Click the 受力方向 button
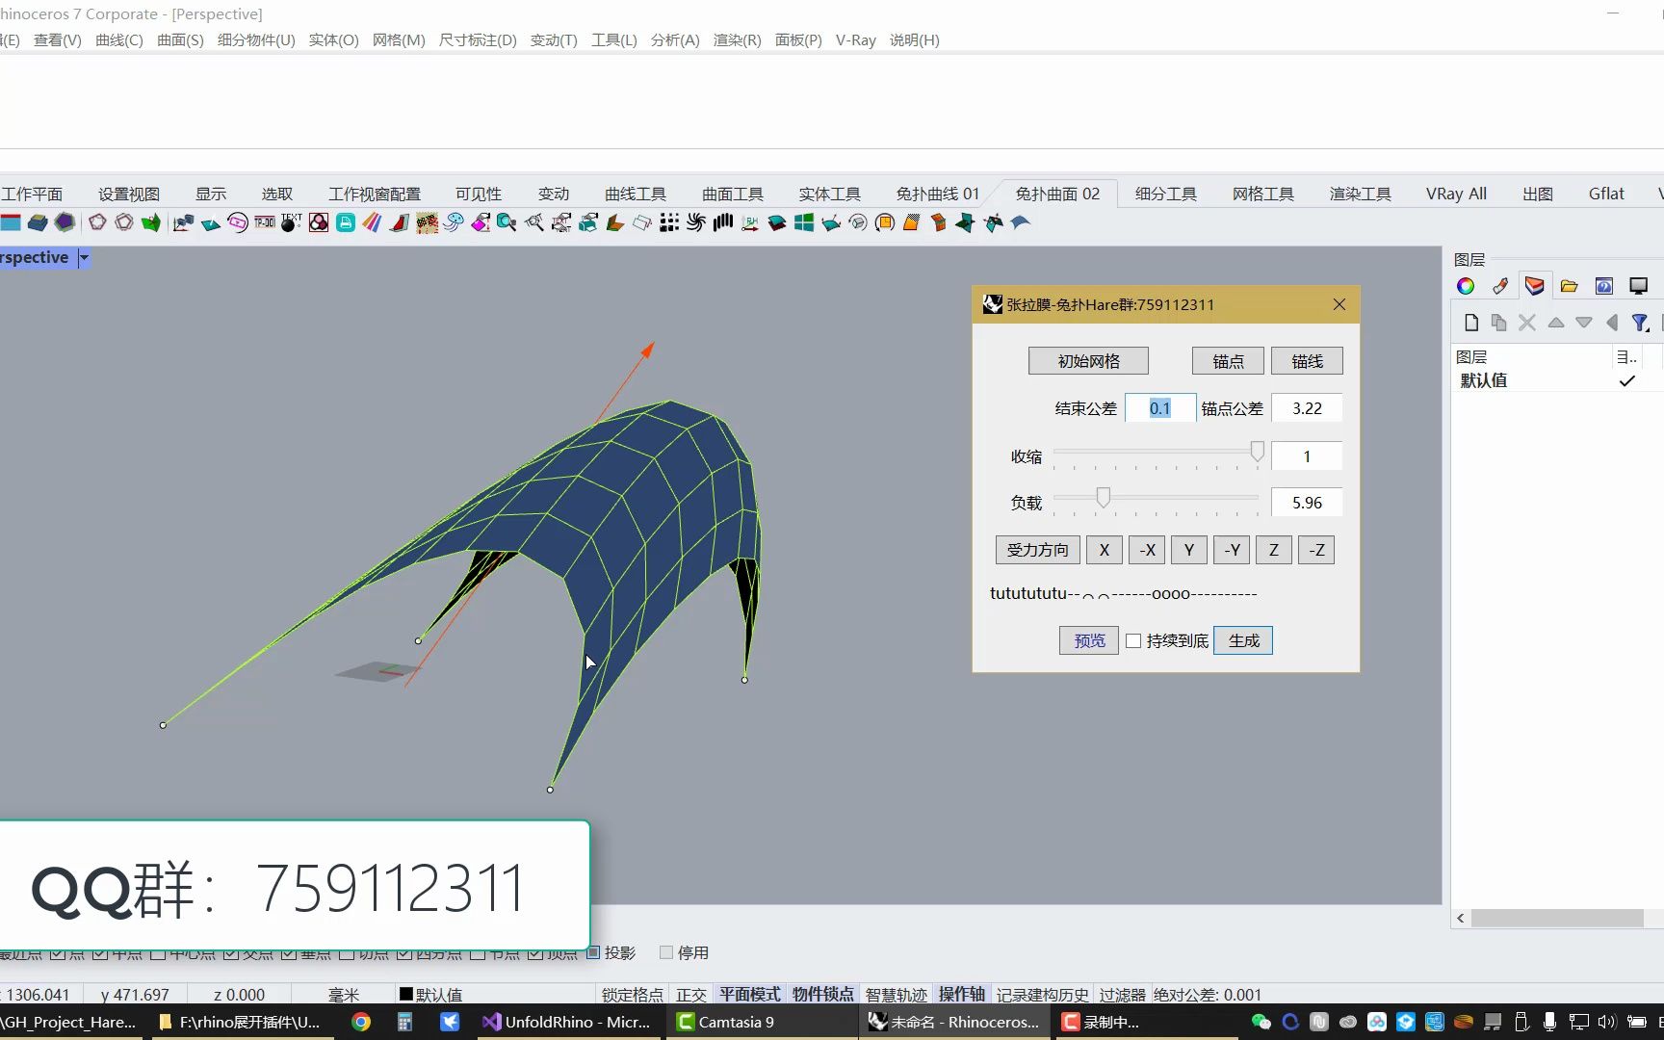 pyautogui.click(x=1037, y=550)
